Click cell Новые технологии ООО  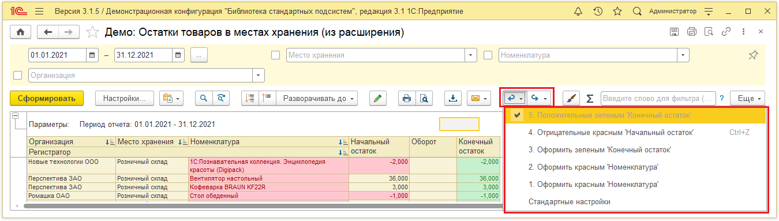click(x=71, y=166)
